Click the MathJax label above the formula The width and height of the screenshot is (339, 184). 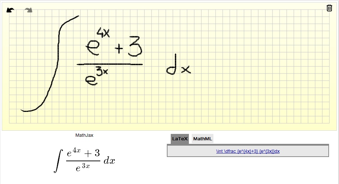pos(84,135)
